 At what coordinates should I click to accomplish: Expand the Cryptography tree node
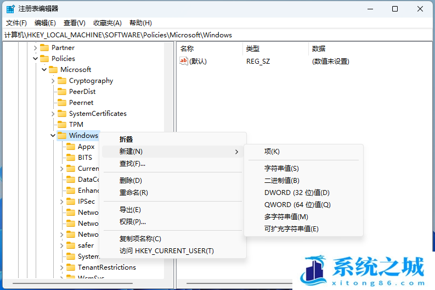tap(53, 81)
